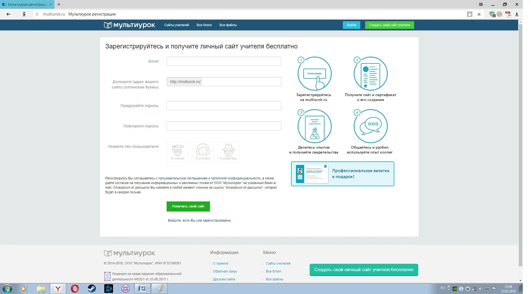Click the browser downloads arrow icon
Viewport: 531px width, 294px height.
517,14
